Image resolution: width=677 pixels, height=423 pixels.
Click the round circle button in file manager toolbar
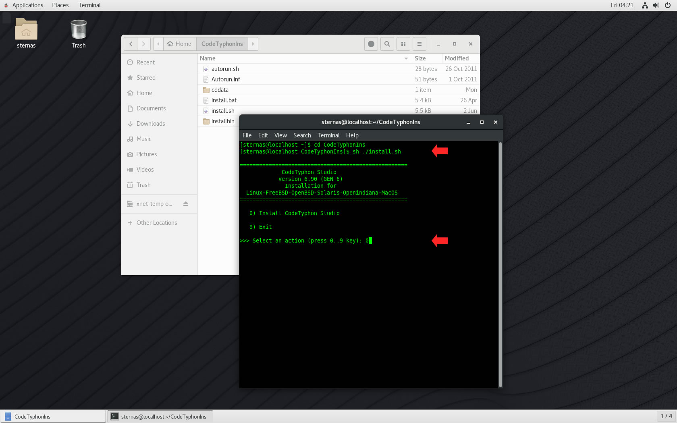(371, 44)
